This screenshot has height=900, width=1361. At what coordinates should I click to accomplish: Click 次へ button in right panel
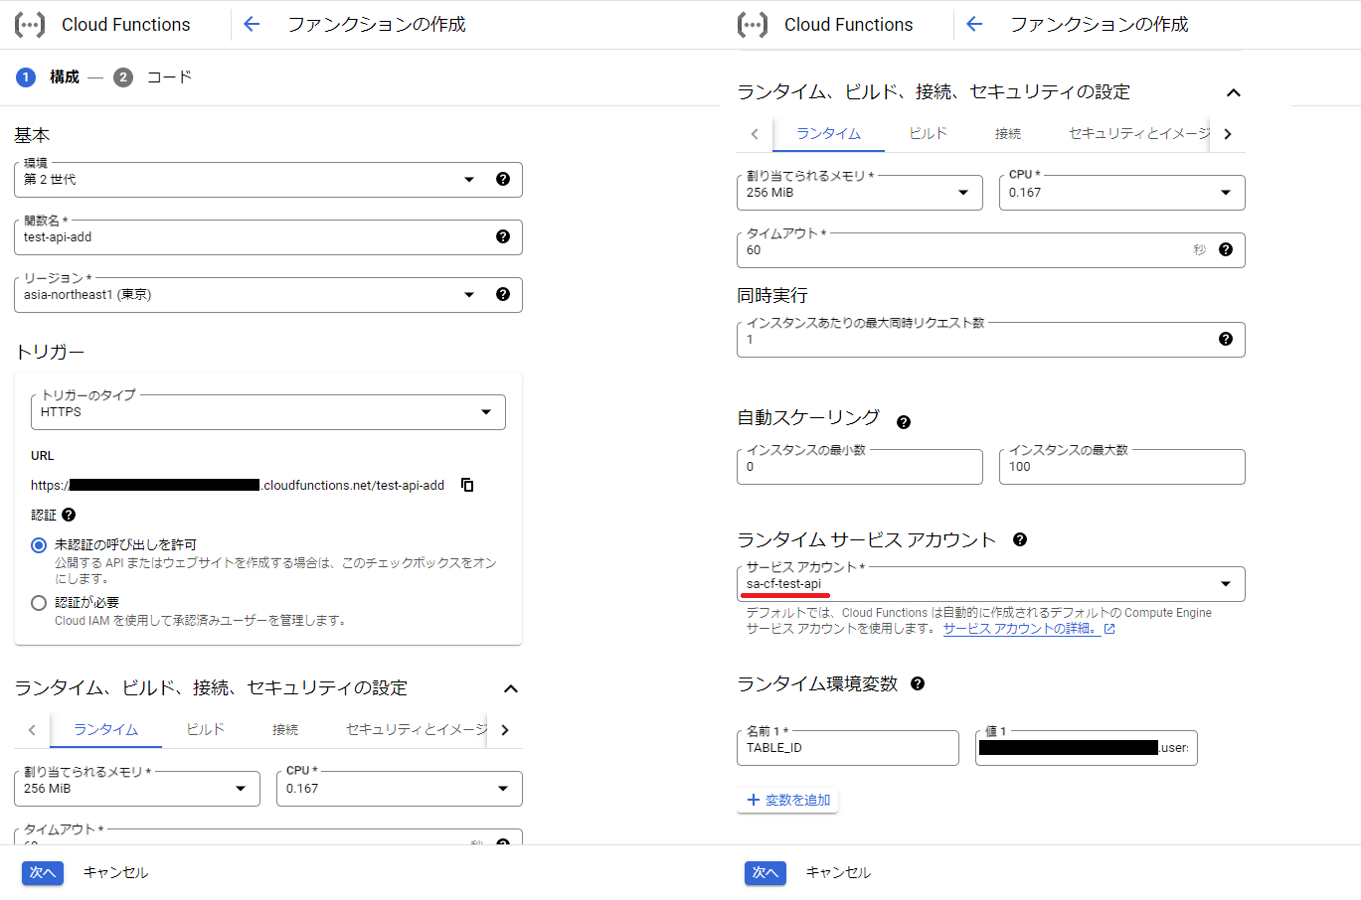[x=766, y=872]
